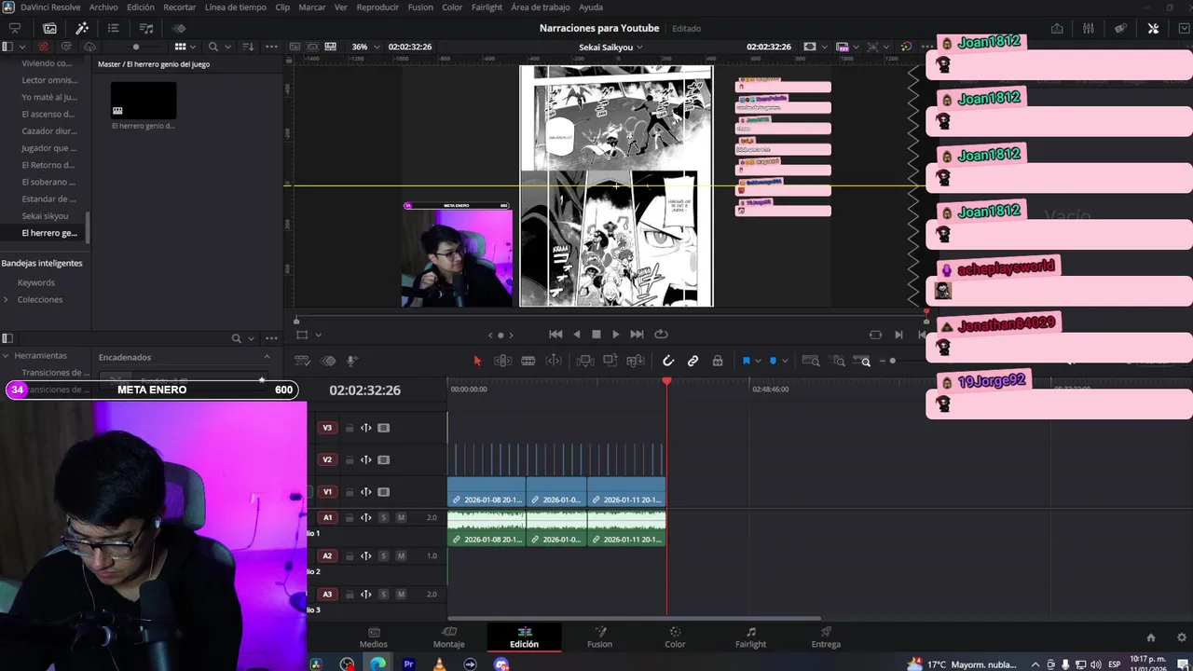Screen dimensions: 1193x671
Task: Open Área de trabajo menu
Action: tap(542, 7)
